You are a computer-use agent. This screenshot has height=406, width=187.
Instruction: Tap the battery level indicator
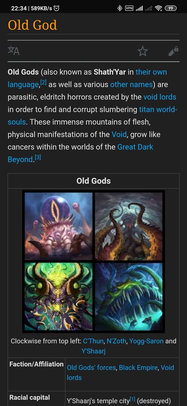coord(171,8)
